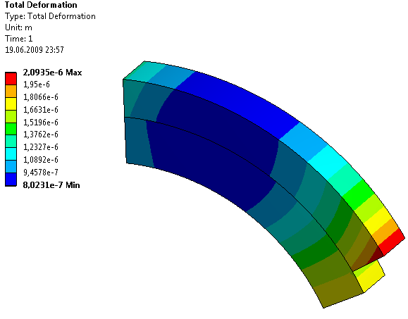408x319 pixels.
Task: Select the yellow legend color band
Action: pyautogui.click(x=11, y=104)
